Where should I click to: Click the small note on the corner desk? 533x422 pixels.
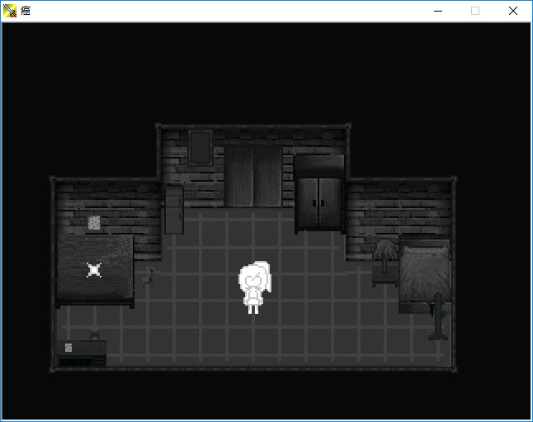click(x=68, y=348)
